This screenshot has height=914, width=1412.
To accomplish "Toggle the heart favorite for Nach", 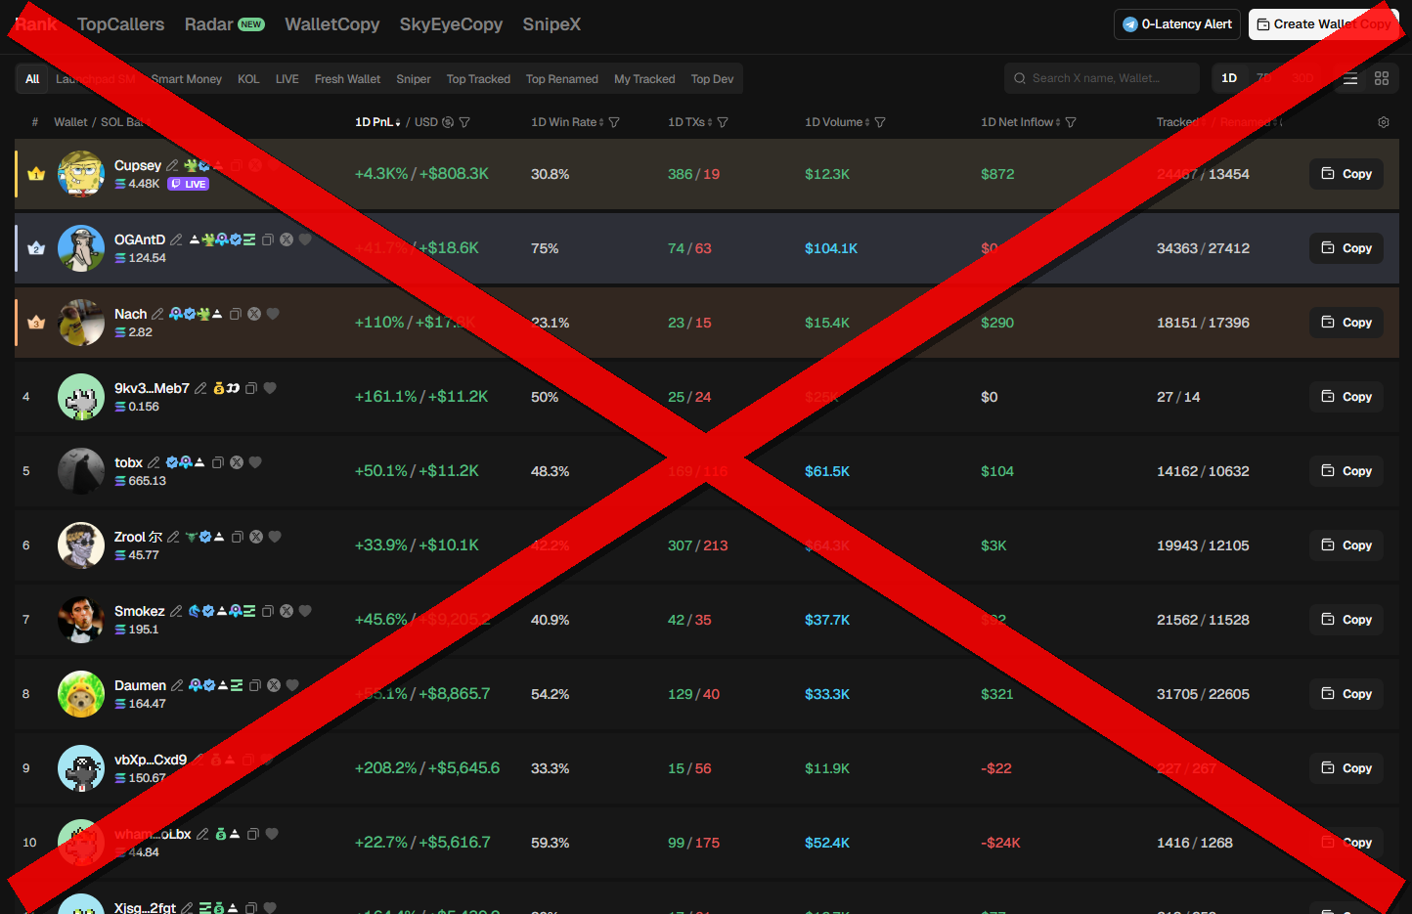I will click(x=273, y=314).
